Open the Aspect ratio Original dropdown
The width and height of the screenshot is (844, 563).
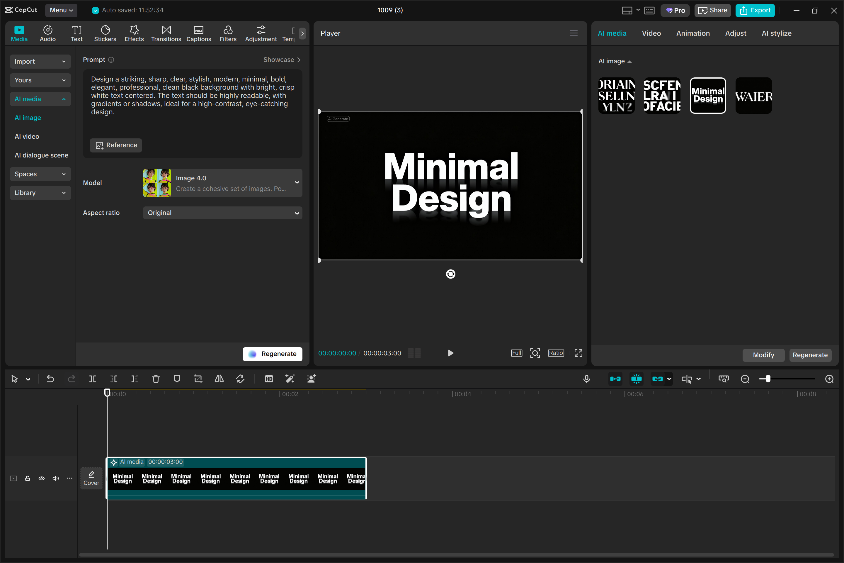[x=222, y=213]
